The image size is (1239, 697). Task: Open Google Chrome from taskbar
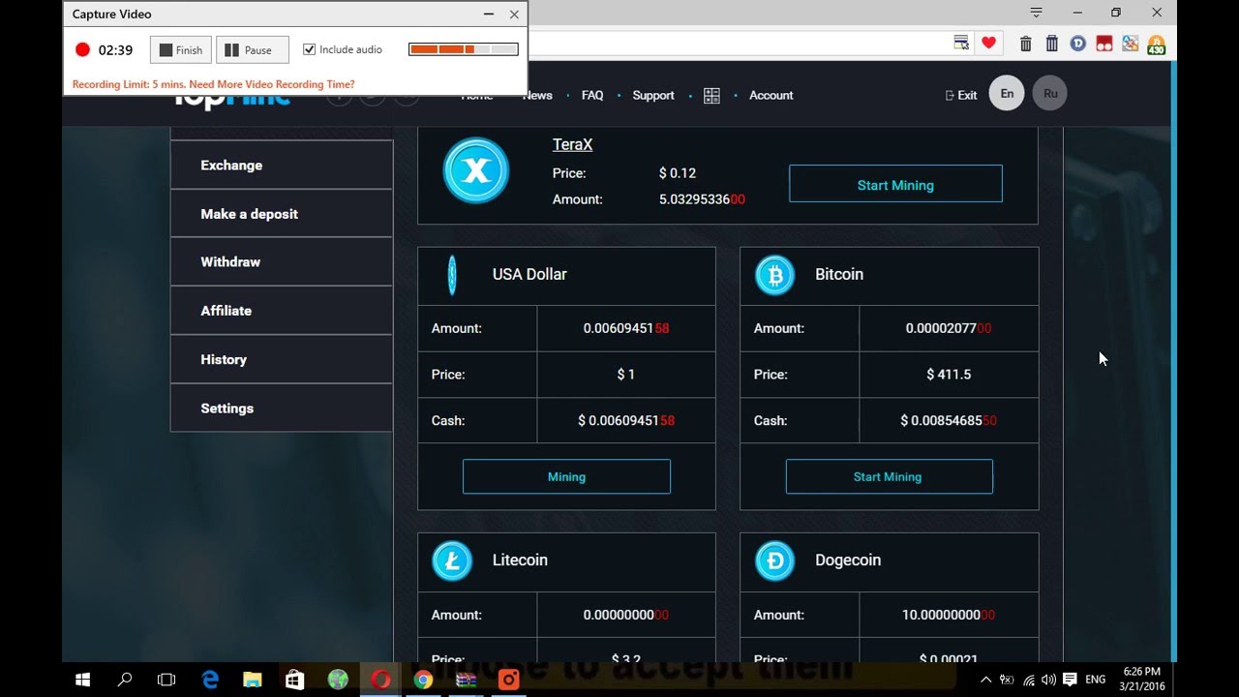point(423,680)
